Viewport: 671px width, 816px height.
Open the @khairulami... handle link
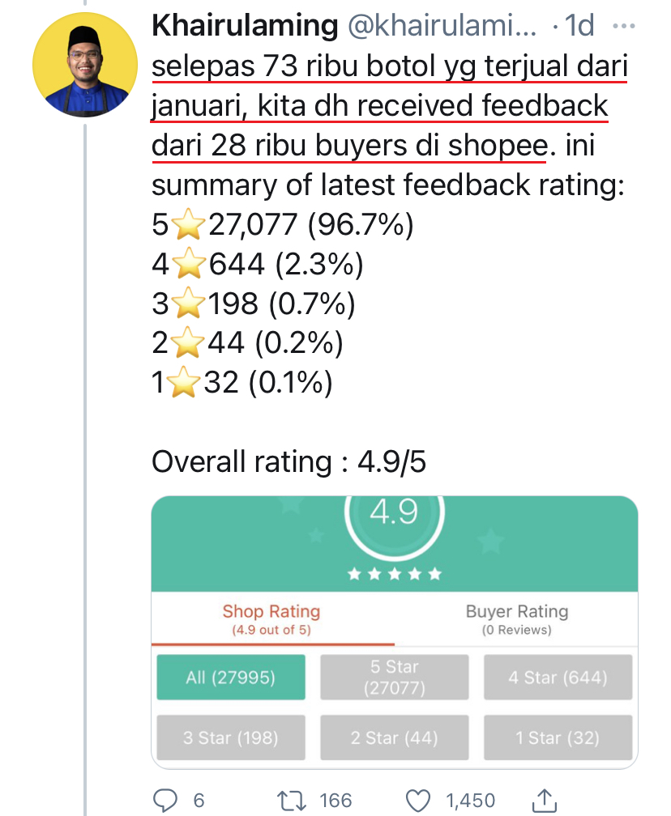tap(442, 28)
